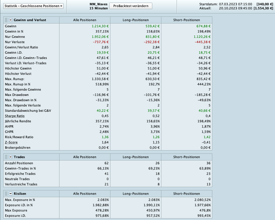
Task: Select Gewinn-Trades in % value 66,13%
Action: point(103,168)
